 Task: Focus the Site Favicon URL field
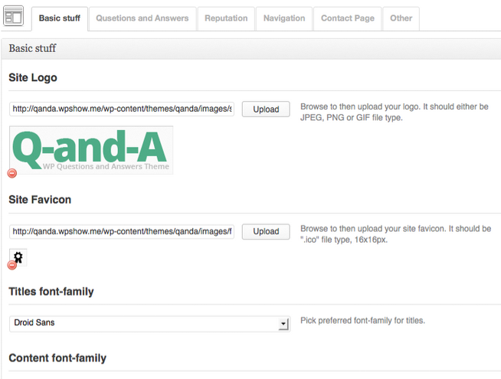pyautogui.click(x=122, y=231)
